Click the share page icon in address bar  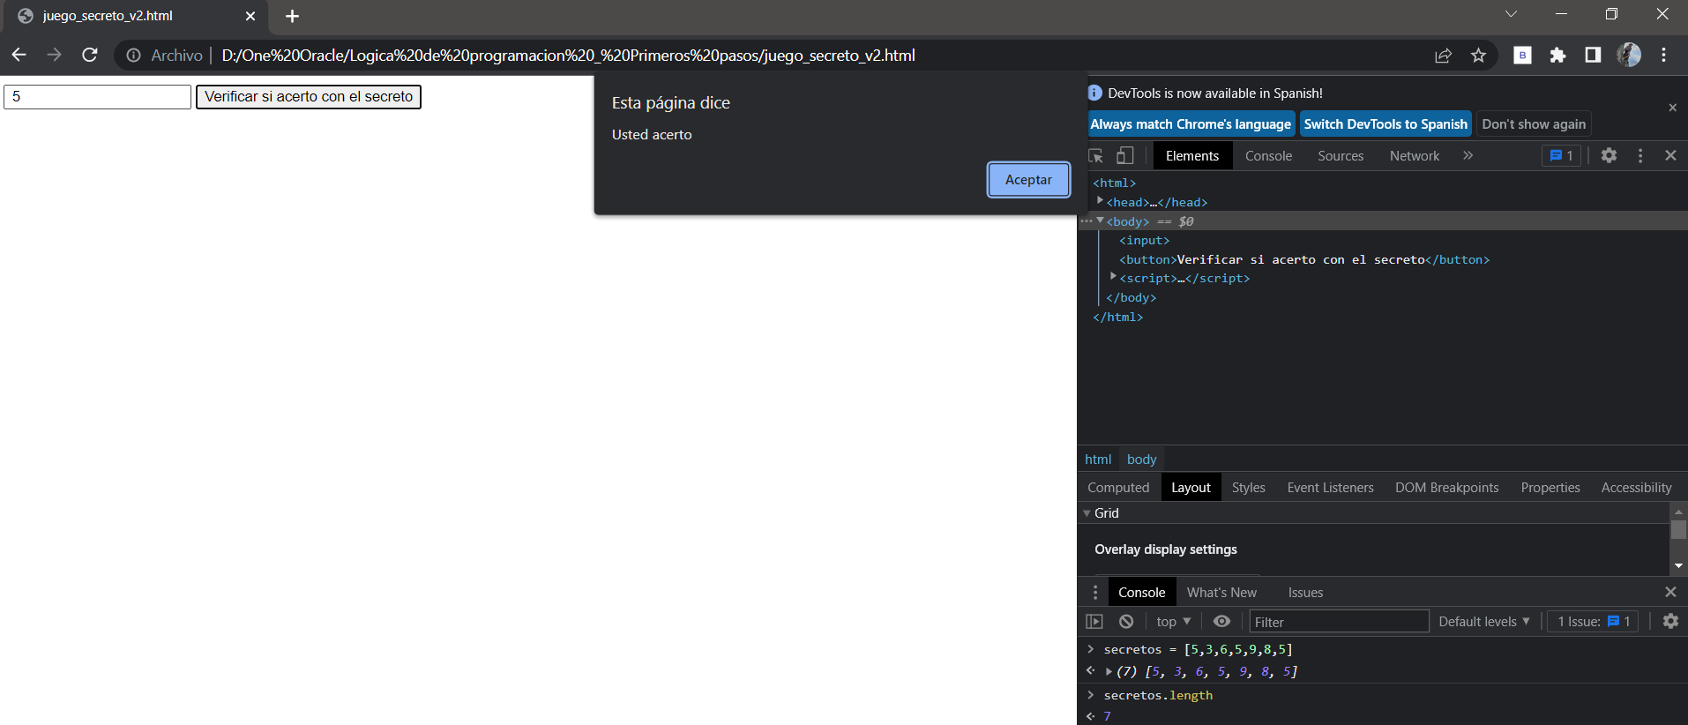tap(1443, 56)
